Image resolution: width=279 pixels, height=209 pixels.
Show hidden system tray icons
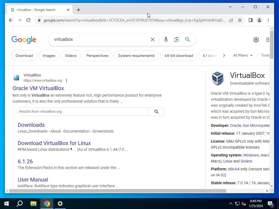tap(231, 204)
